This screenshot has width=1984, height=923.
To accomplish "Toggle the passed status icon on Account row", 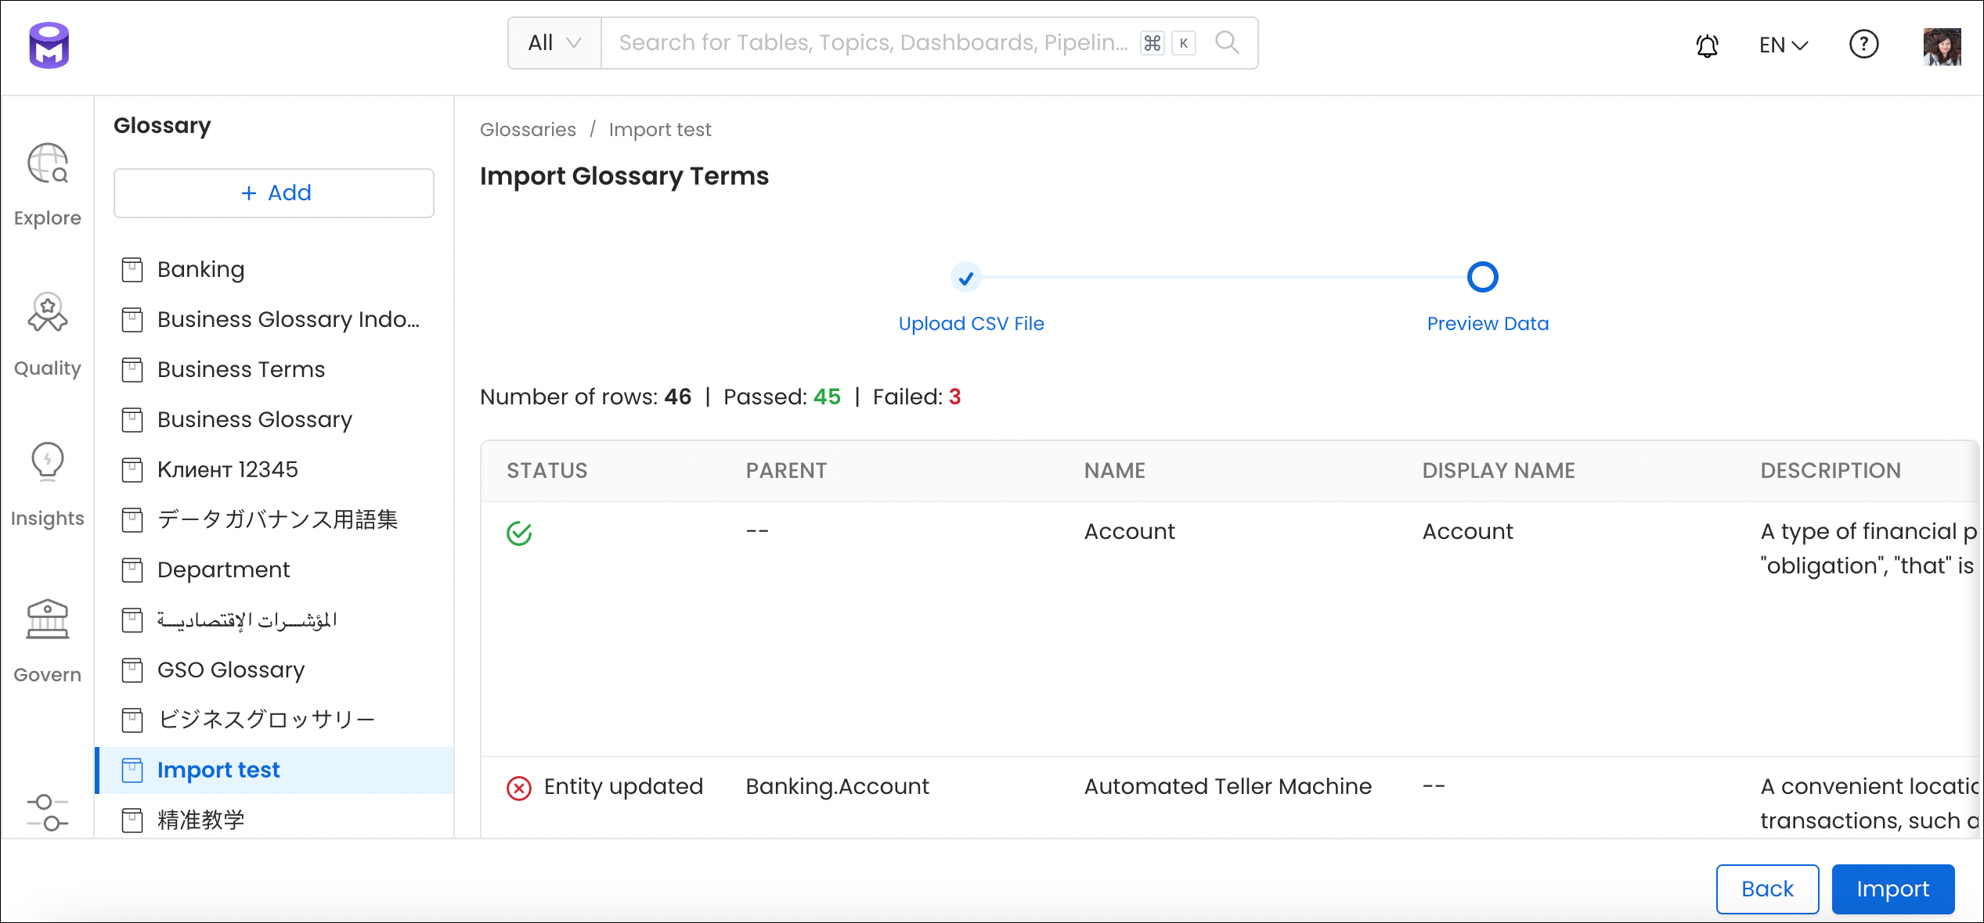I will tap(519, 531).
